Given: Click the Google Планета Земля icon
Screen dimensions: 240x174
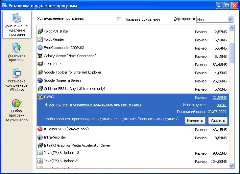Looking at the screenshot, I should [x=40, y=80].
